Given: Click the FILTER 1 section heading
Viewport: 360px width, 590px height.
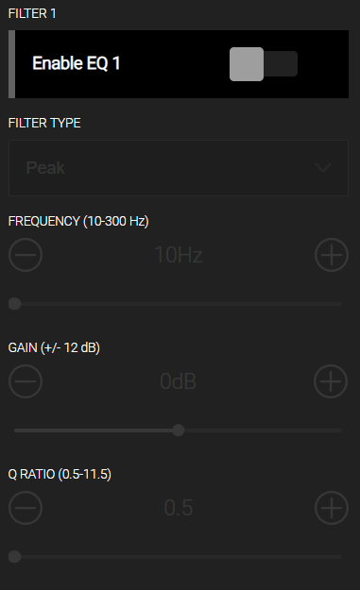Looking at the screenshot, I should tap(32, 13).
